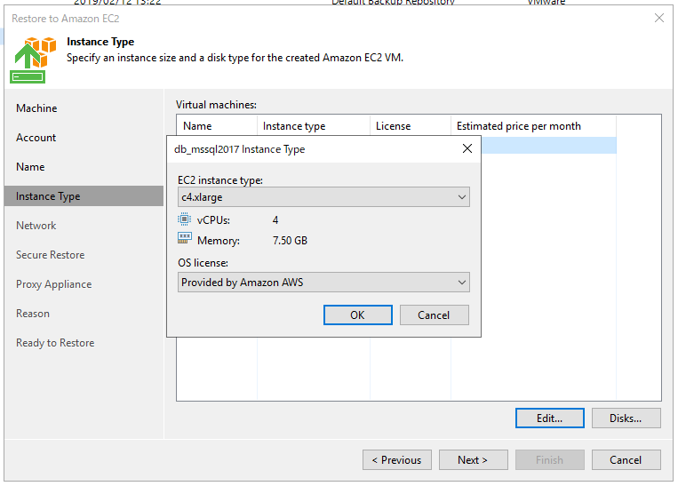Screen dimensions: 678x486
Task: Sort by the License column header
Action: (x=411, y=126)
